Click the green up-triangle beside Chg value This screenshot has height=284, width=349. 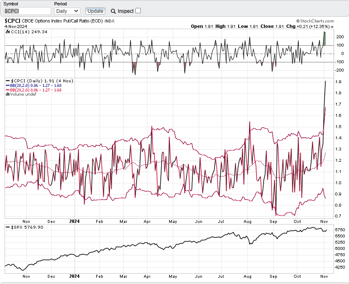332,26
